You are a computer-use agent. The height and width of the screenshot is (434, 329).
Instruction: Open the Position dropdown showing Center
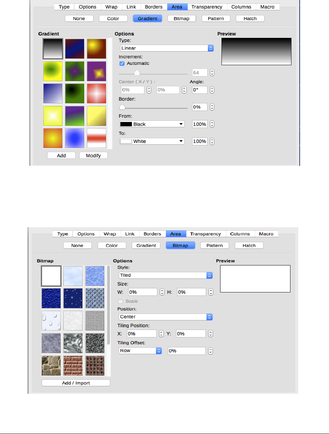166,317
